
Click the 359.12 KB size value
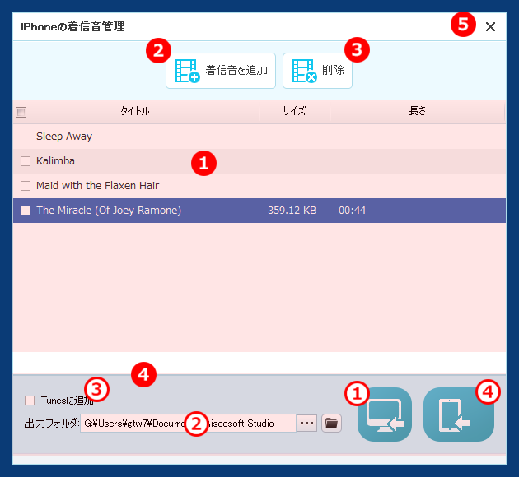pos(292,211)
